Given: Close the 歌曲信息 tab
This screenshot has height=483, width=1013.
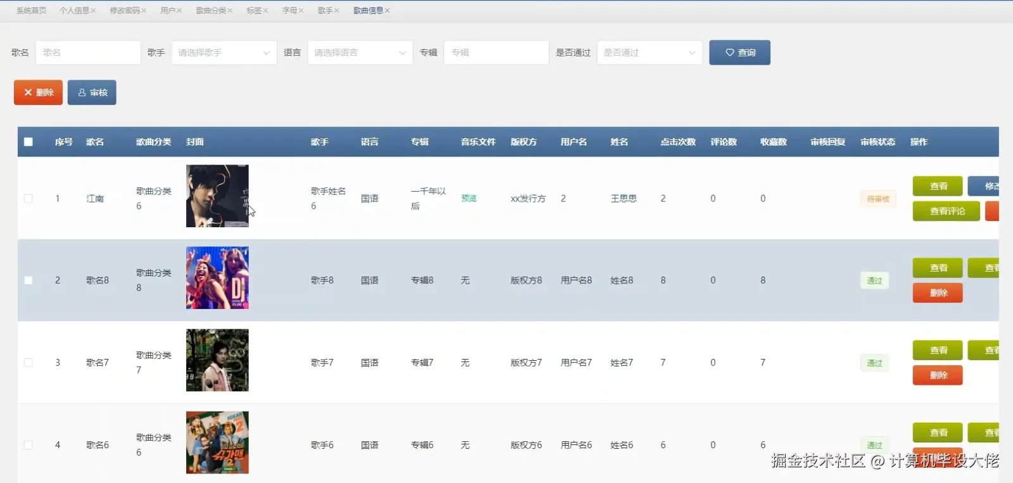Looking at the screenshot, I should pyautogui.click(x=387, y=11).
